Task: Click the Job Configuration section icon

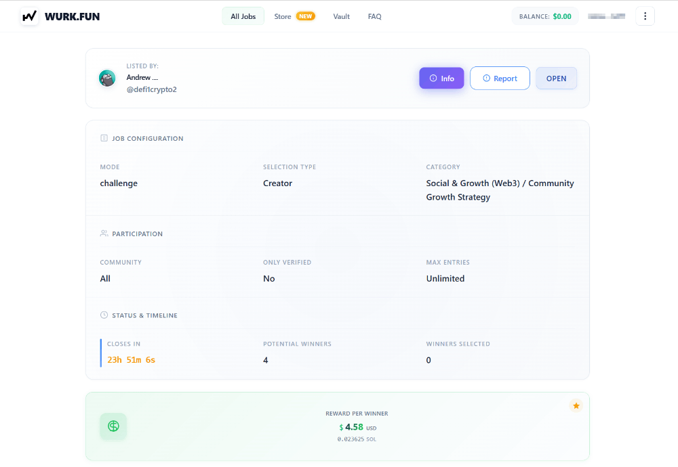Action: click(104, 138)
